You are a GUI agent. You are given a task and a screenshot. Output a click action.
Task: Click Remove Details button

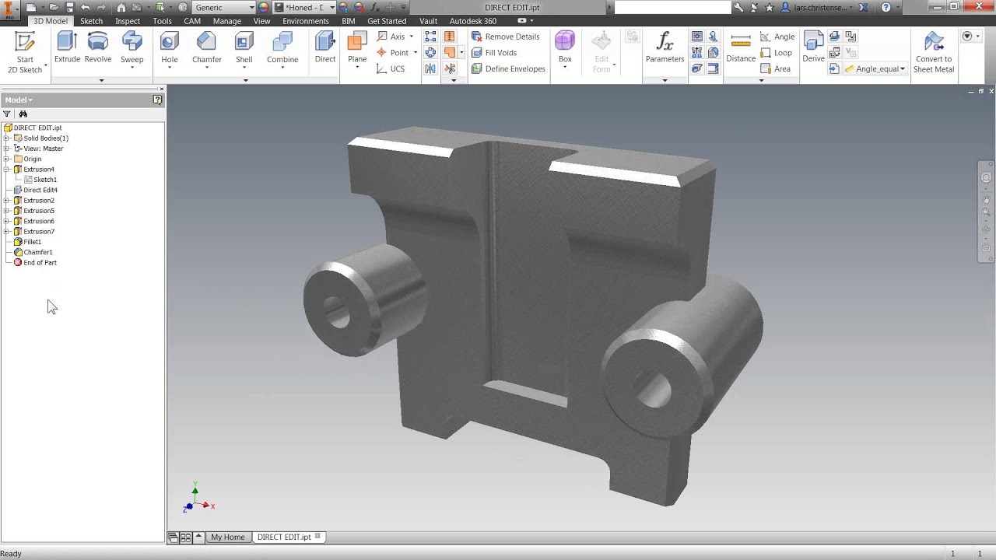506,37
